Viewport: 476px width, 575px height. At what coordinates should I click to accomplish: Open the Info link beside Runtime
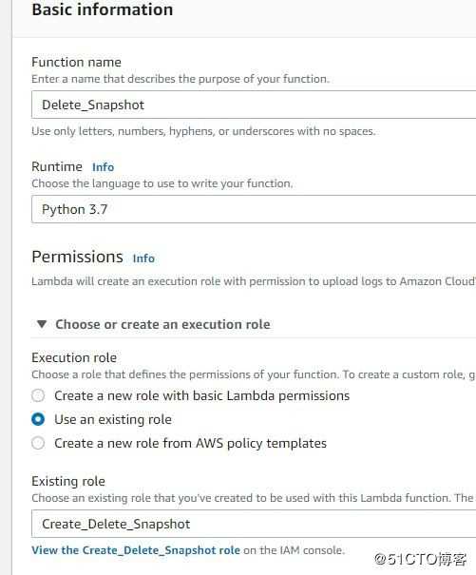click(103, 167)
